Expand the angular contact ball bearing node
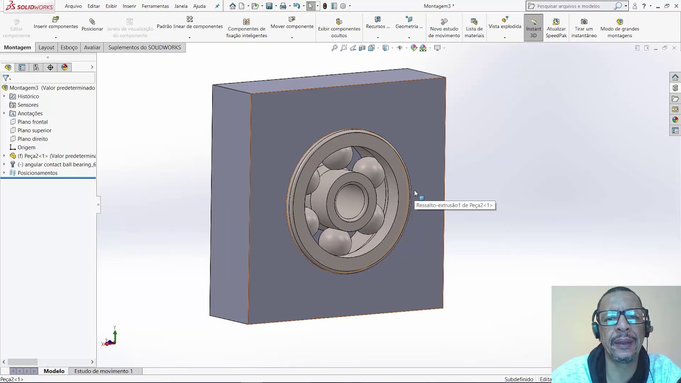 (4, 164)
